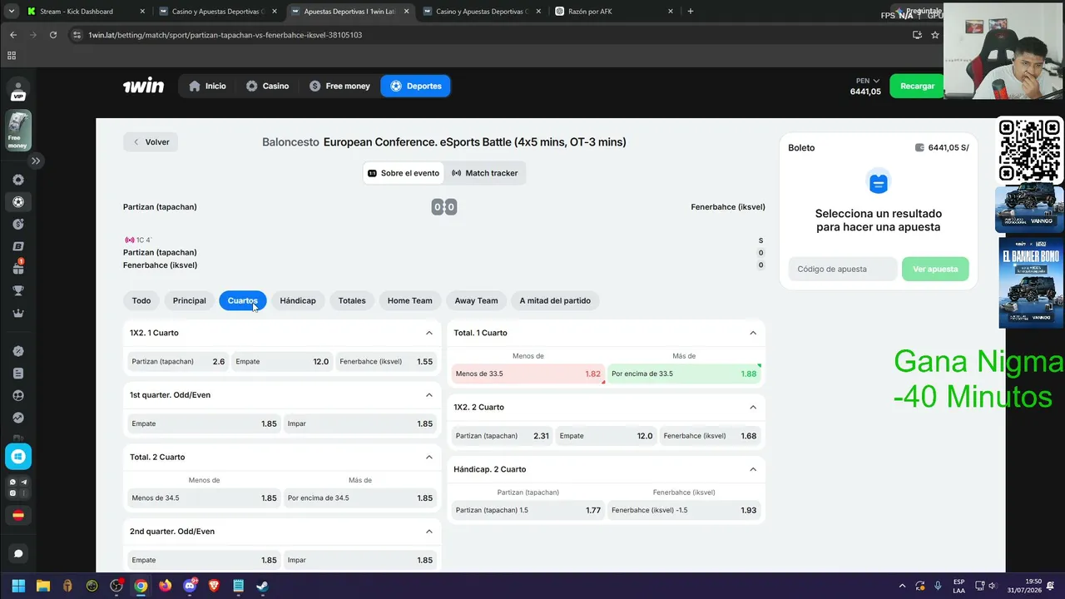This screenshot has width=1065, height=599.
Task: Open the VIP profile icon in sidebar
Action: pyautogui.click(x=18, y=90)
